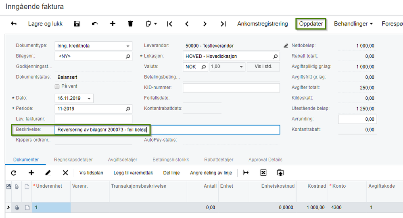Click the Lagre og lukk button

click(45, 24)
